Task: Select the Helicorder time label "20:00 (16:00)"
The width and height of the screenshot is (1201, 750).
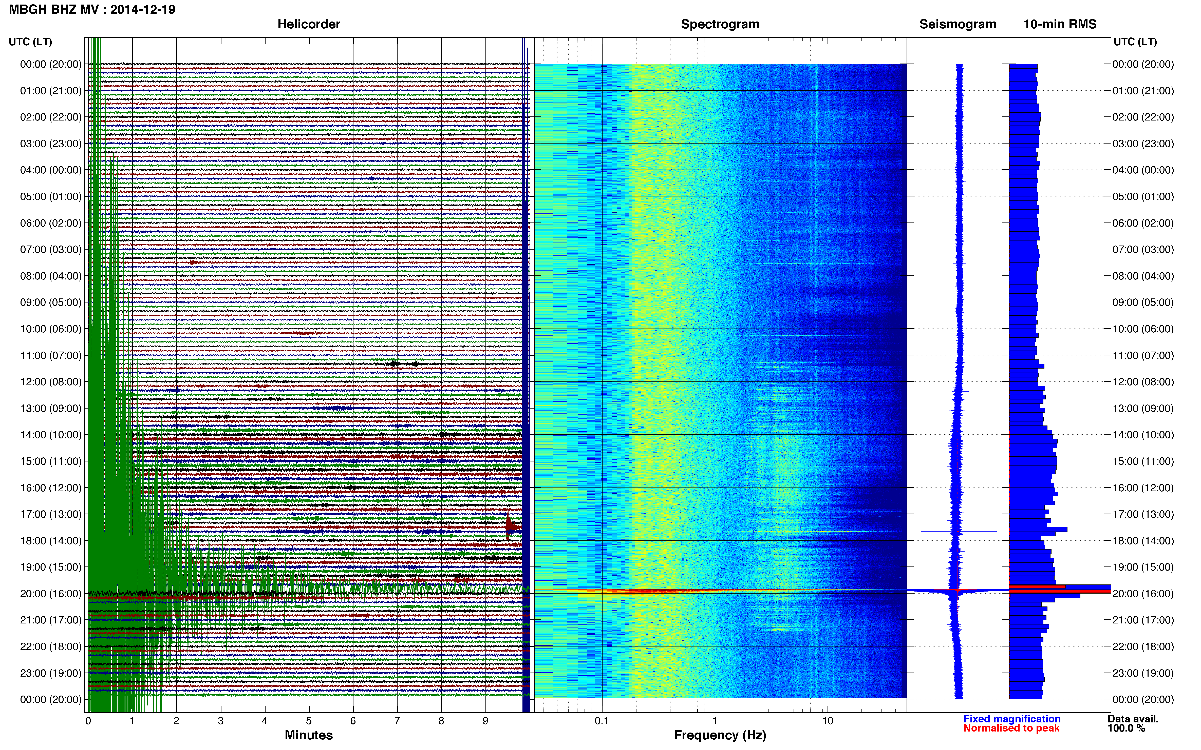Action: (x=51, y=594)
